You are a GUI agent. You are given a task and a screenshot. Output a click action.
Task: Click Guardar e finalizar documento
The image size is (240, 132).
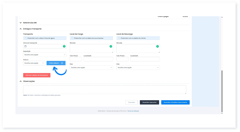point(175,102)
